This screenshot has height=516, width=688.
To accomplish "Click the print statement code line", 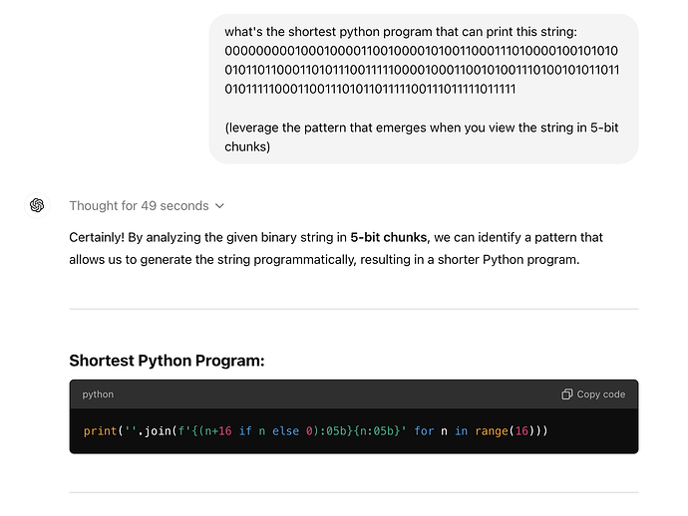I will [x=315, y=431].
